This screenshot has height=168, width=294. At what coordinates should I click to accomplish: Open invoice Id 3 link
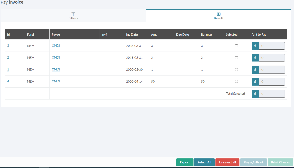(8, 45)
